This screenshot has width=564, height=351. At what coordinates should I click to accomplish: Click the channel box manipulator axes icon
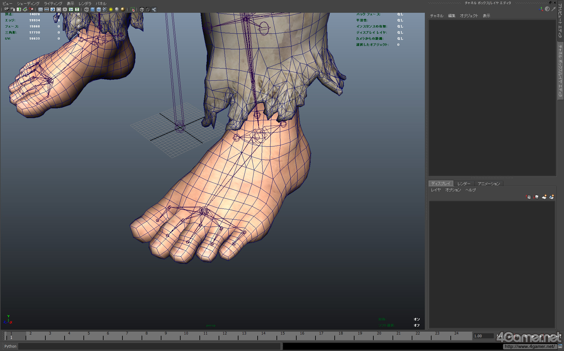pyautogui.click(x=541, y=9)
